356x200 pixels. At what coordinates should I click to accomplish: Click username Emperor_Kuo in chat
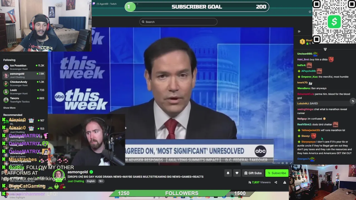pos(309,77)
